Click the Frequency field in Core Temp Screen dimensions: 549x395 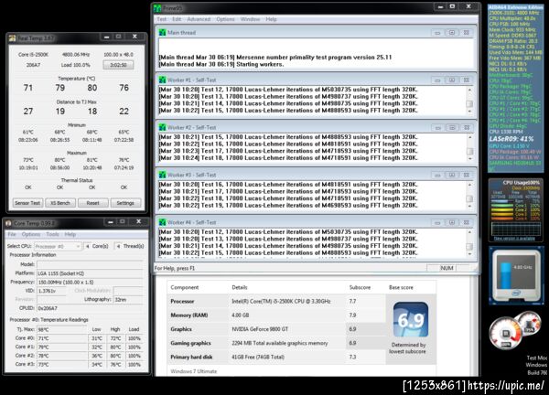pos(90,282)
